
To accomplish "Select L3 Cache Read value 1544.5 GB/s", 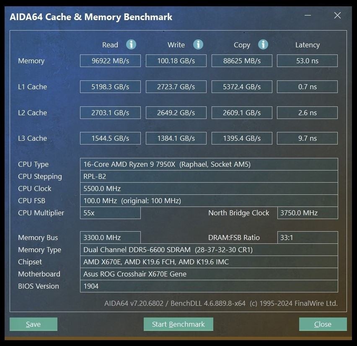I will (110, 138).
